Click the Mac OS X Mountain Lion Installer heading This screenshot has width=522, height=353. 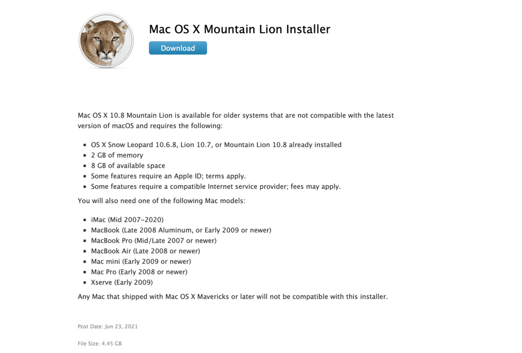pos(240,29)
